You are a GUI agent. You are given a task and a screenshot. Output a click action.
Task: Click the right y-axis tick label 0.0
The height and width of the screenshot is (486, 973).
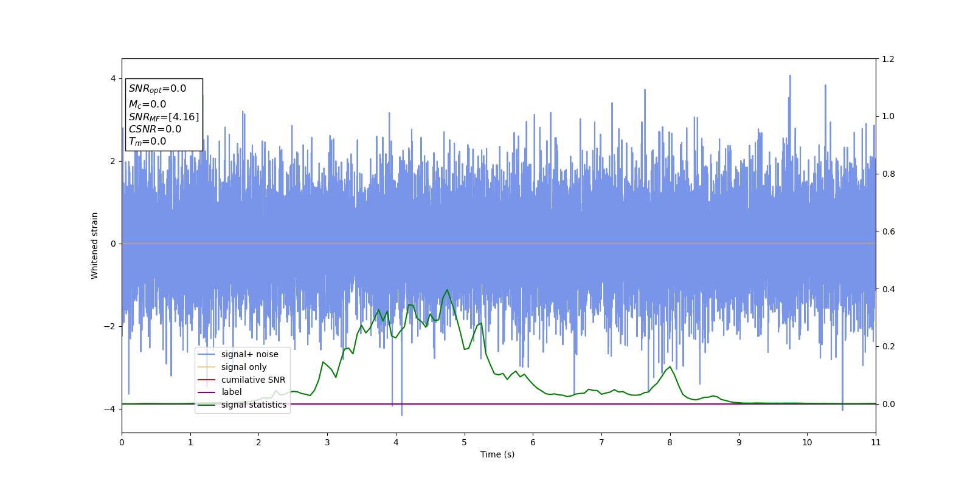pos(888,404)
